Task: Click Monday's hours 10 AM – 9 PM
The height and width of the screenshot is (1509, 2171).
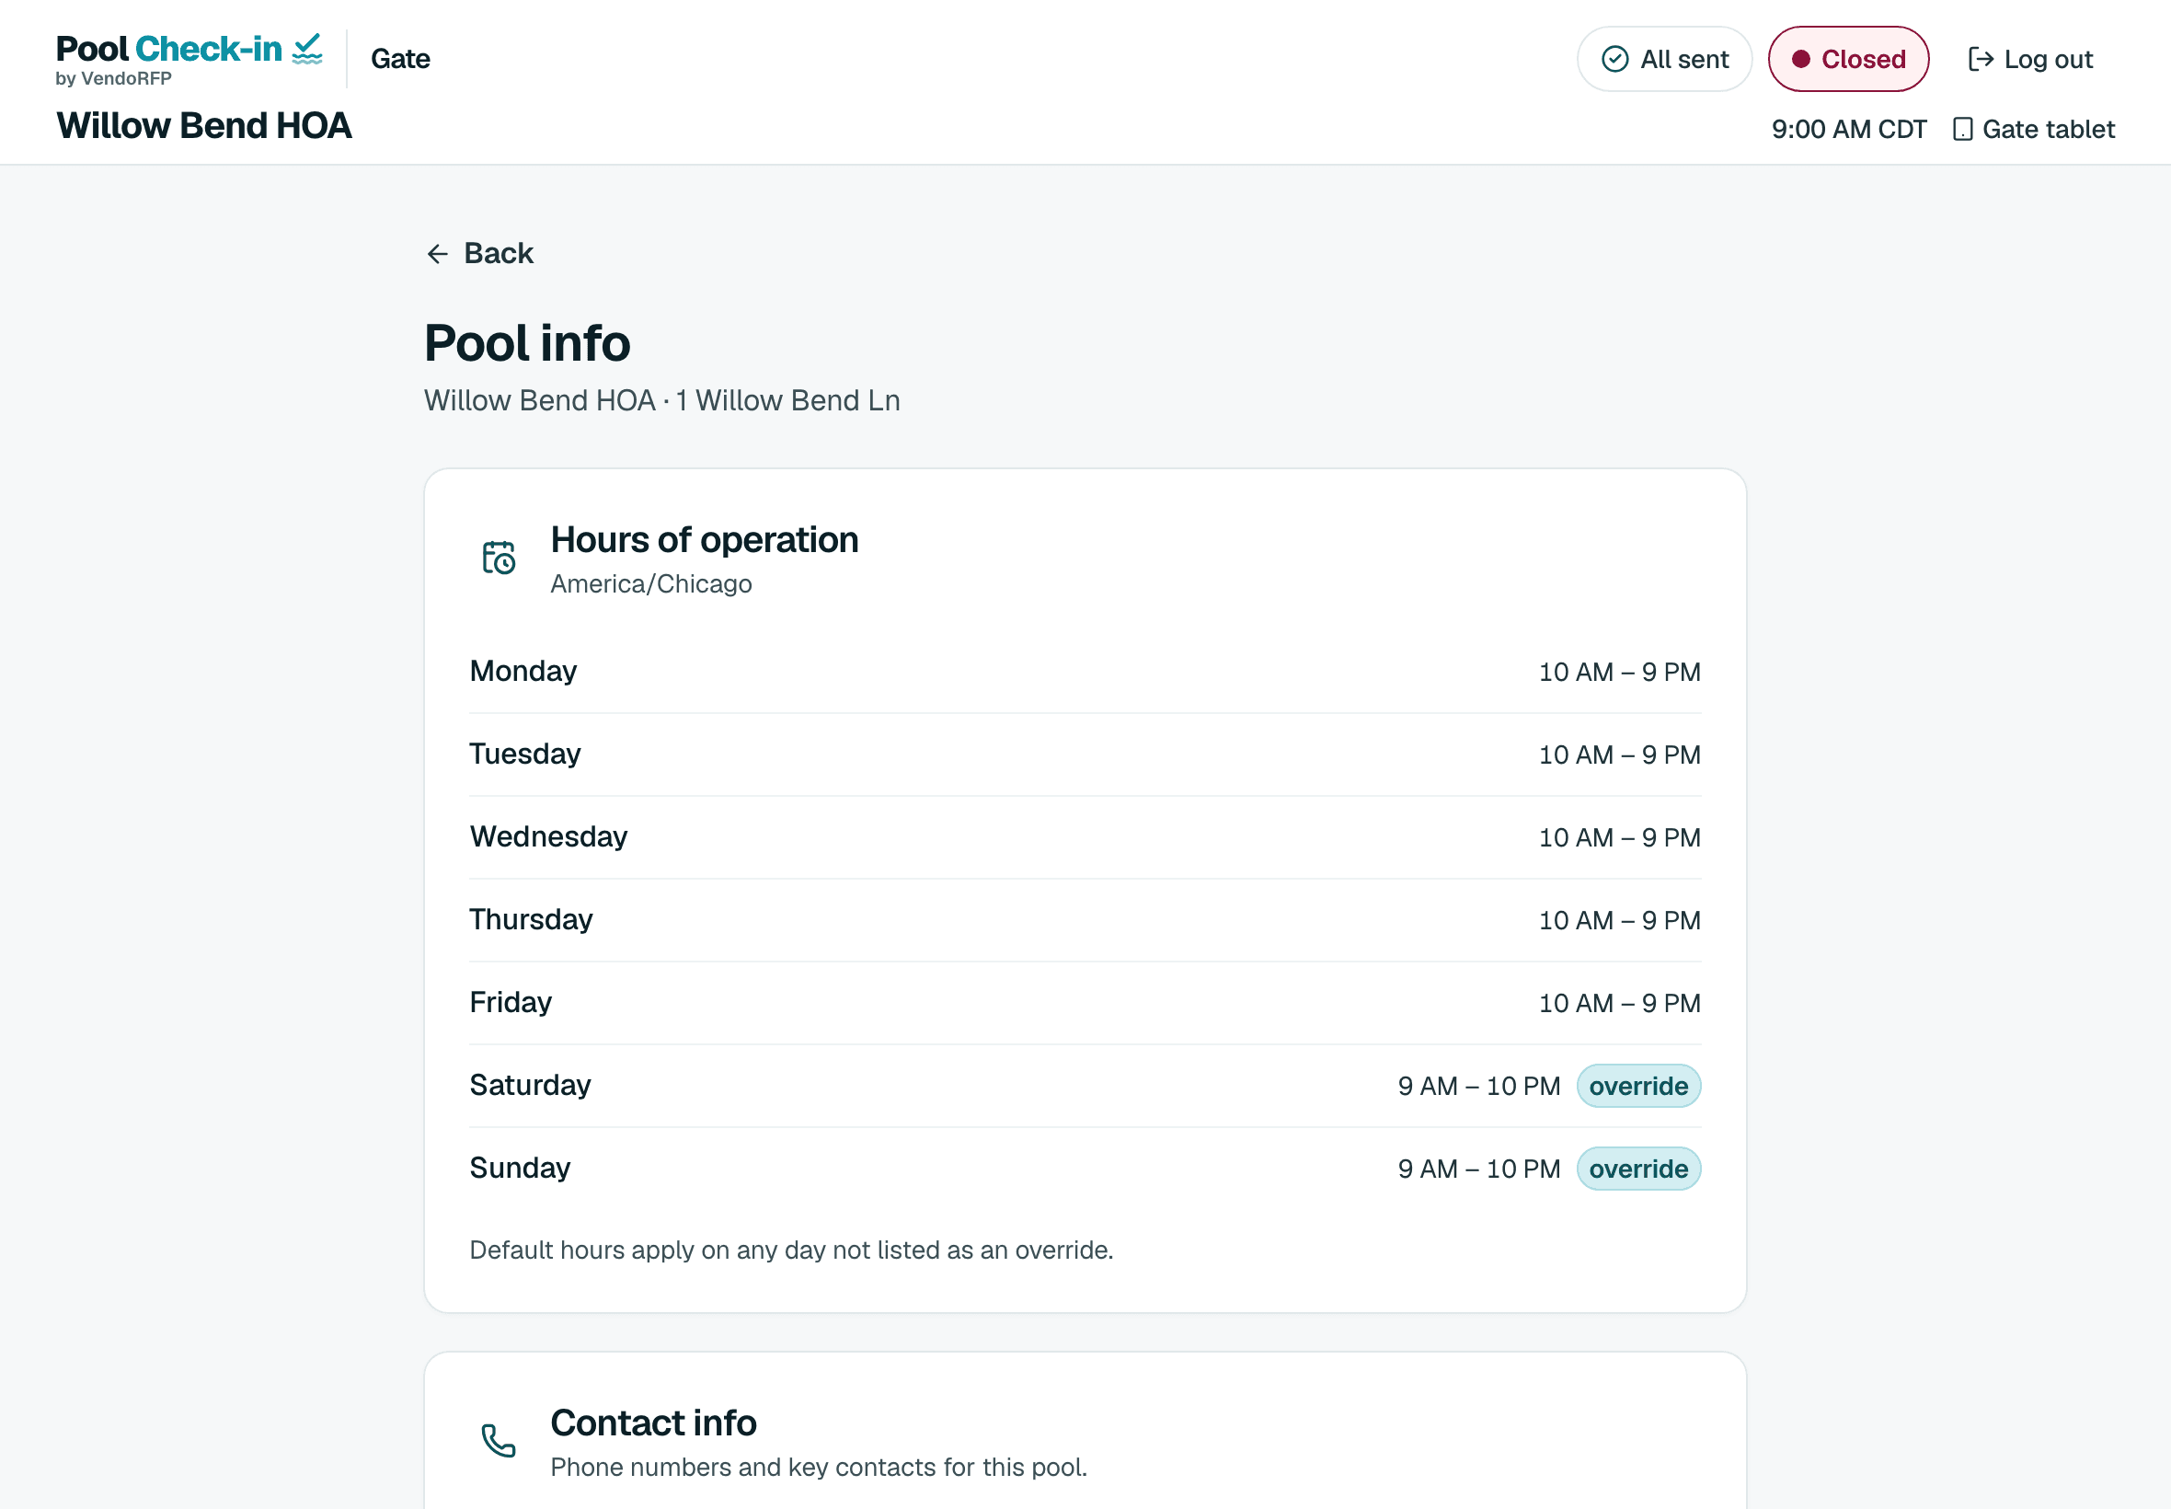Action: pos(1620,673)
